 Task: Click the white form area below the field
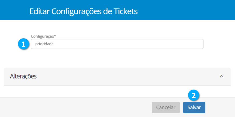coord(117,58)
